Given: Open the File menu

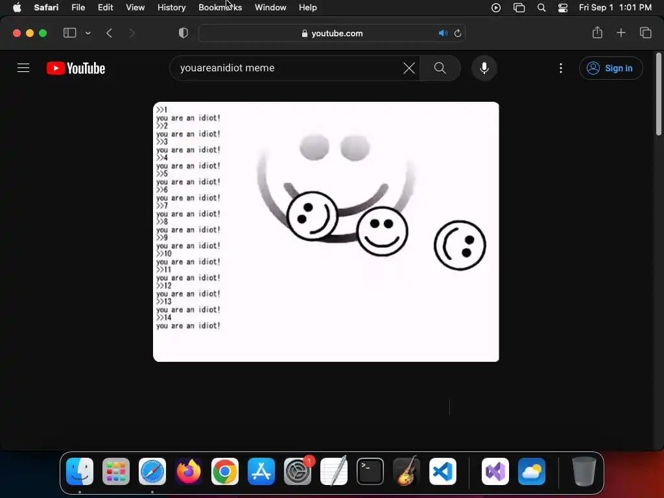Looking at the screenshot, I should pyautogui.click(x=78, y=8).
